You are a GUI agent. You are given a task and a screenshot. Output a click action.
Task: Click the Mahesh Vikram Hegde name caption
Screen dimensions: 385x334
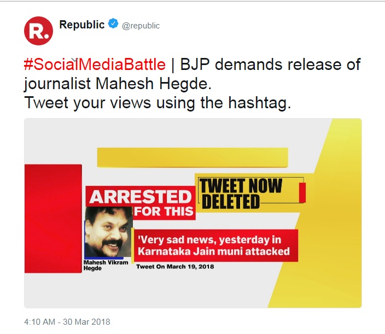[x=106, y=265]
